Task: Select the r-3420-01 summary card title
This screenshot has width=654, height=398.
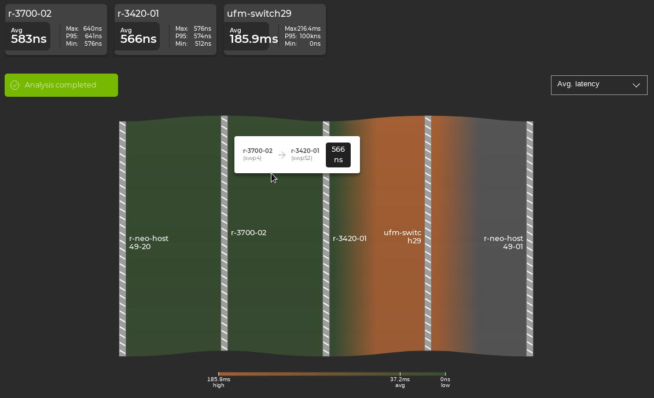Action: click(x=138, y=13)
